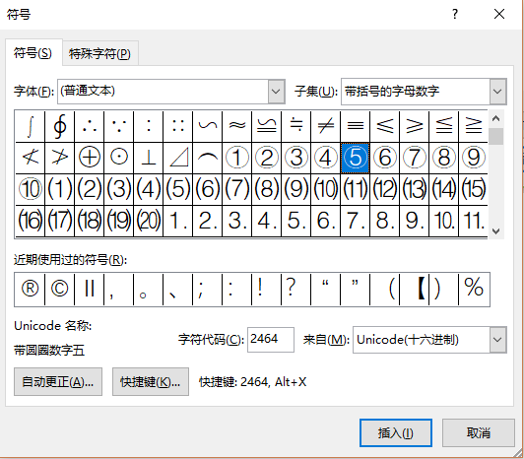The image size is (524, 459).
Task: Select the contour integral symbol ∮
Action: (x=59, y=126)
